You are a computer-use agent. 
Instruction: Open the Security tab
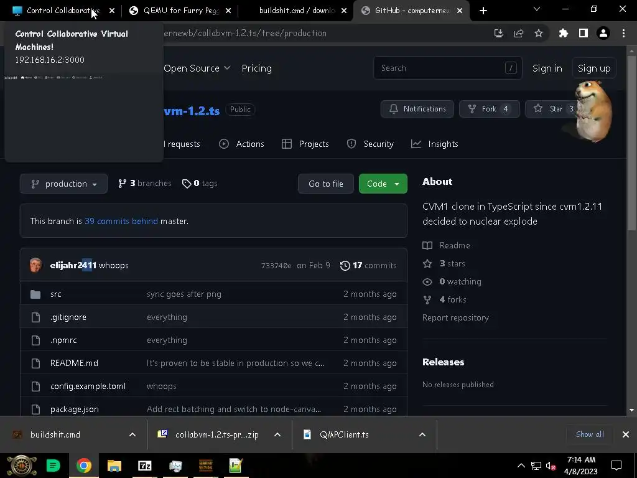pos(371,144)
